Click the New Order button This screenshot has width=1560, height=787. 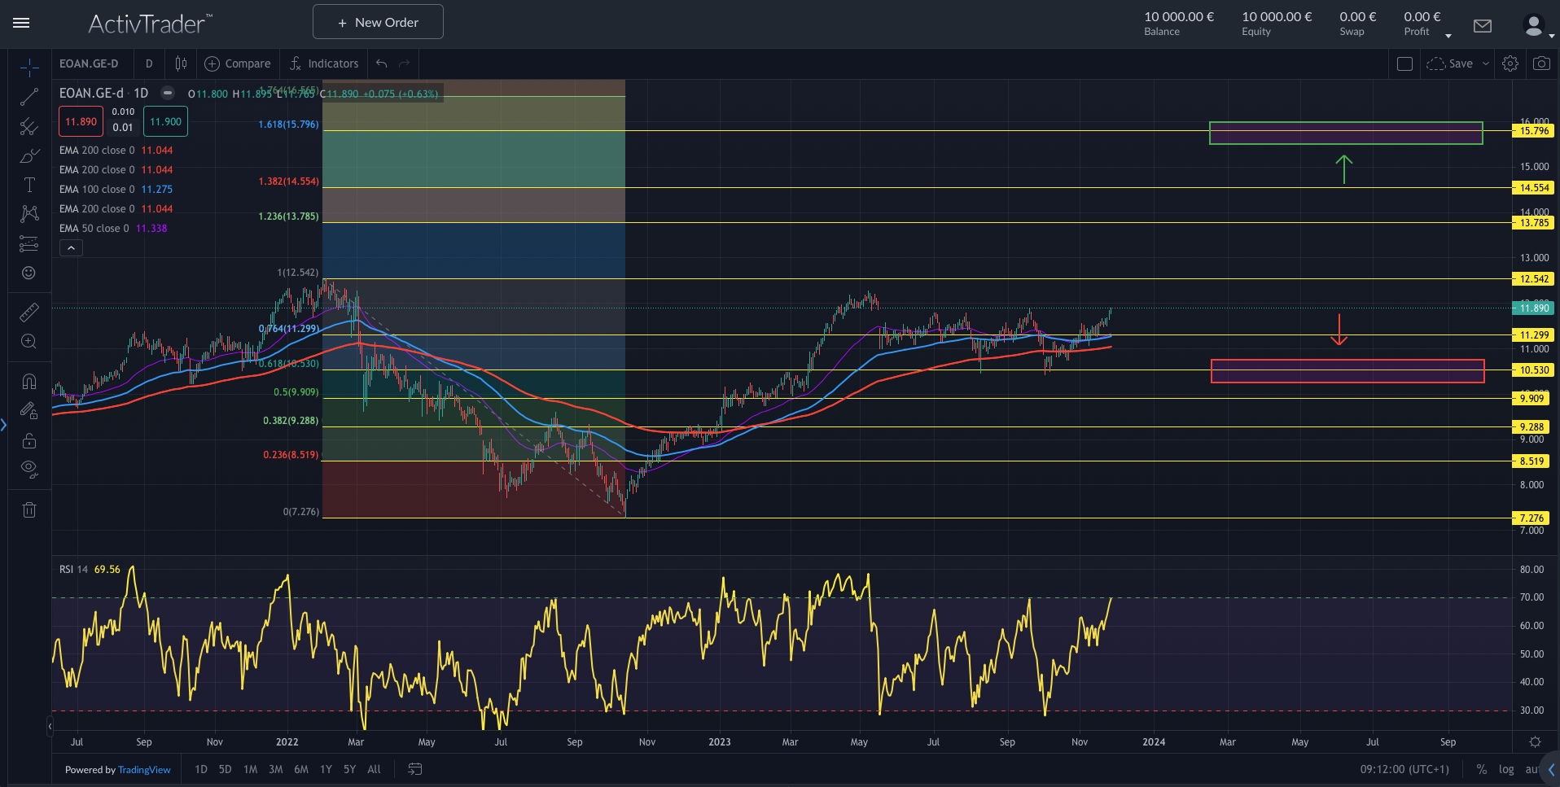point(378,22)
